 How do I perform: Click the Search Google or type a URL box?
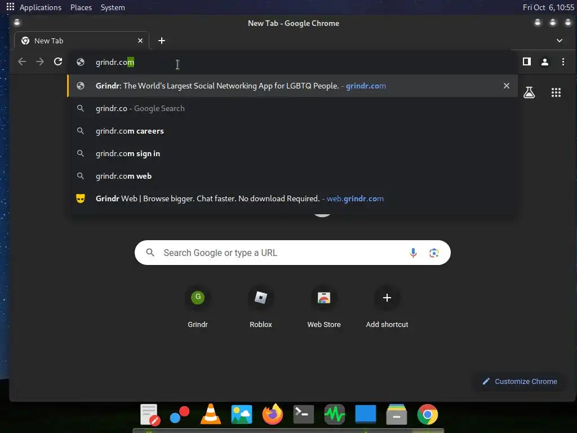point(292,253)
